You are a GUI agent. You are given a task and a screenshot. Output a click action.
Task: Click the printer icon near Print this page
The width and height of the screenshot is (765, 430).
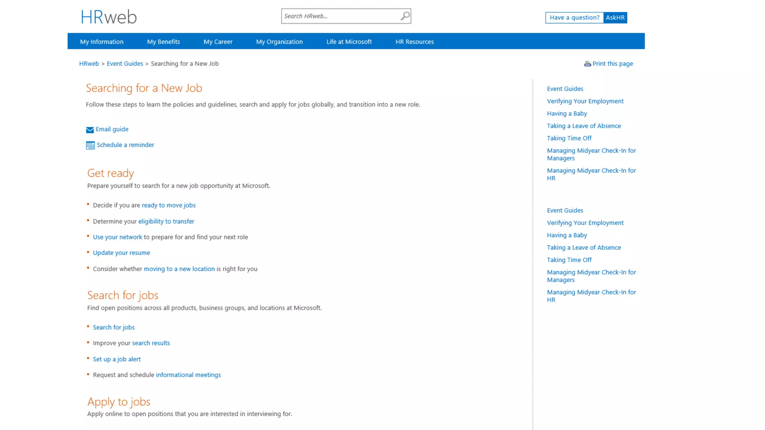pyautogui.click(x=588, y=64)
